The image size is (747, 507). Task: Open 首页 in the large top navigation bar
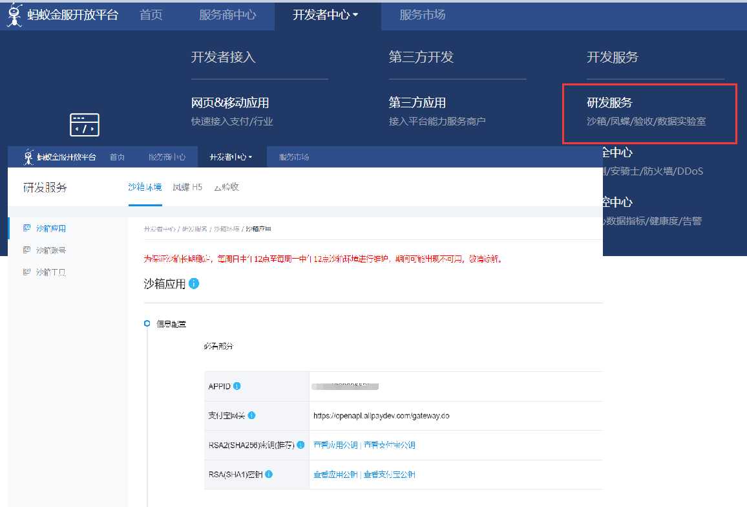coord(151,16)
